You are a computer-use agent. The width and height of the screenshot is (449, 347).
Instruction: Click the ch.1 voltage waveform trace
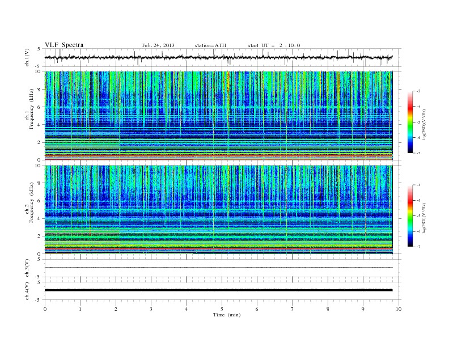(218, 57)
